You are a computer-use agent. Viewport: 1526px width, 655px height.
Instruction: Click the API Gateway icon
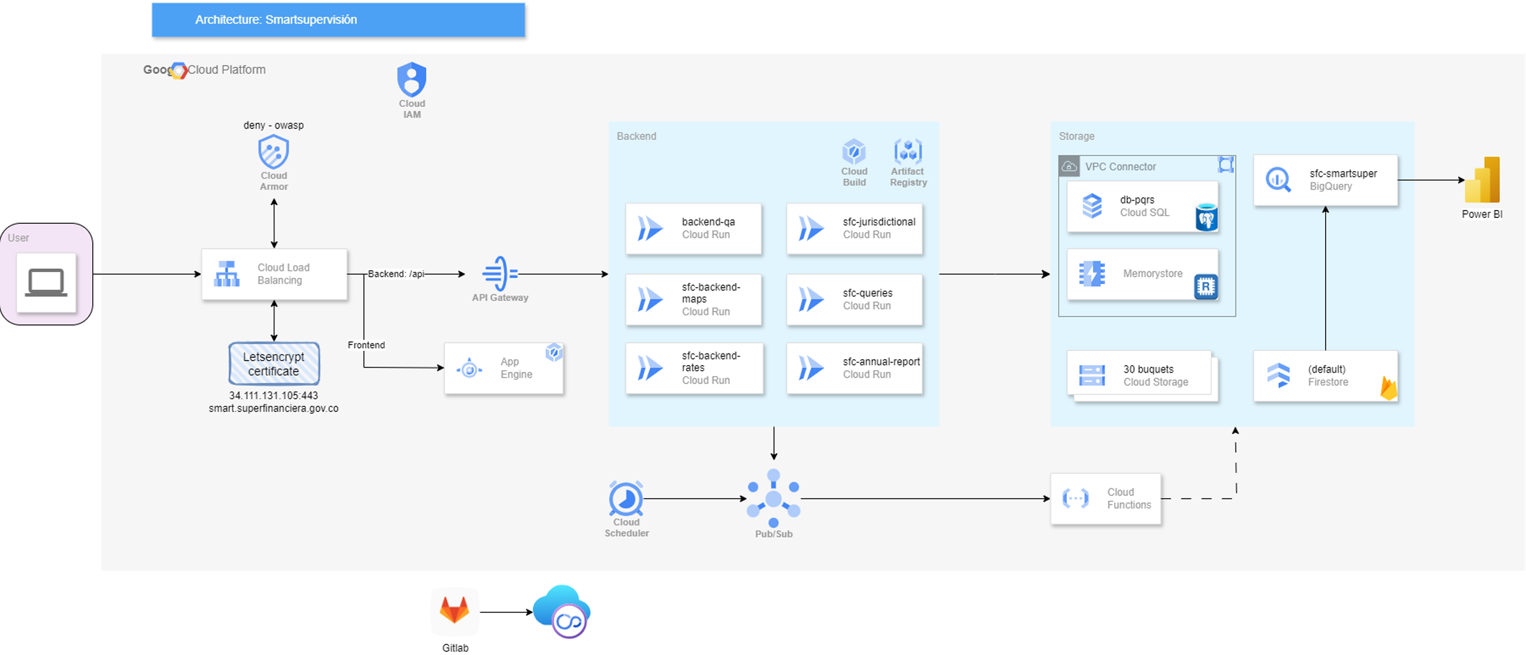pos(500,273)
